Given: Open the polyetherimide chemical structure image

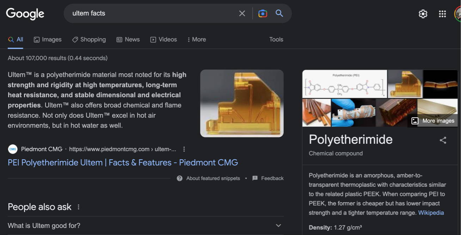Looking at the screenshot, I should tap(345, 84).
